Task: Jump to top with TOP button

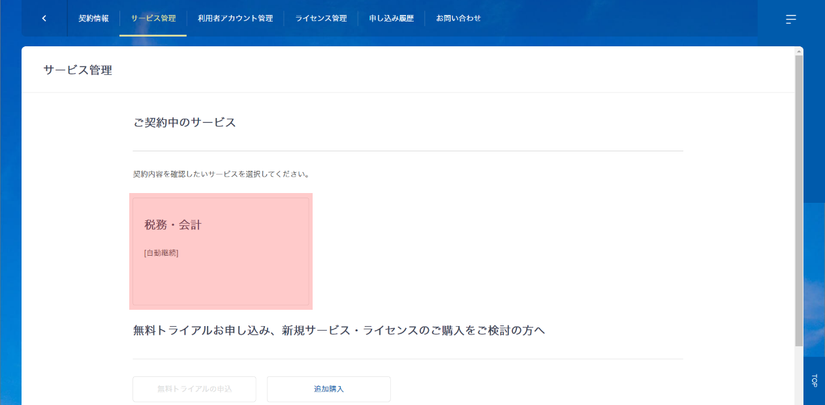Action: point(814,381)
